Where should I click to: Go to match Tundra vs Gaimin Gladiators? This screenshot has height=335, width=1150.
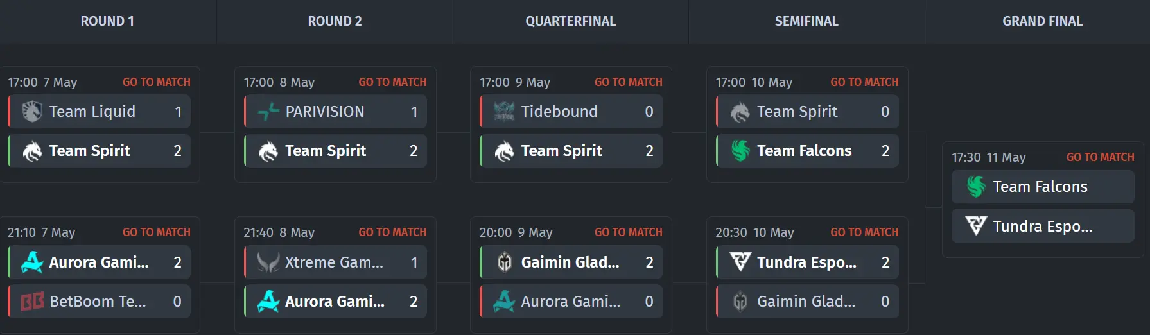point(864,232)
